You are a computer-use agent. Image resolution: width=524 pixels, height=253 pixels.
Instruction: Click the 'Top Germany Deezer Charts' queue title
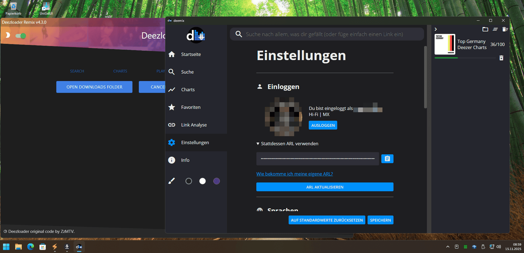472,44
